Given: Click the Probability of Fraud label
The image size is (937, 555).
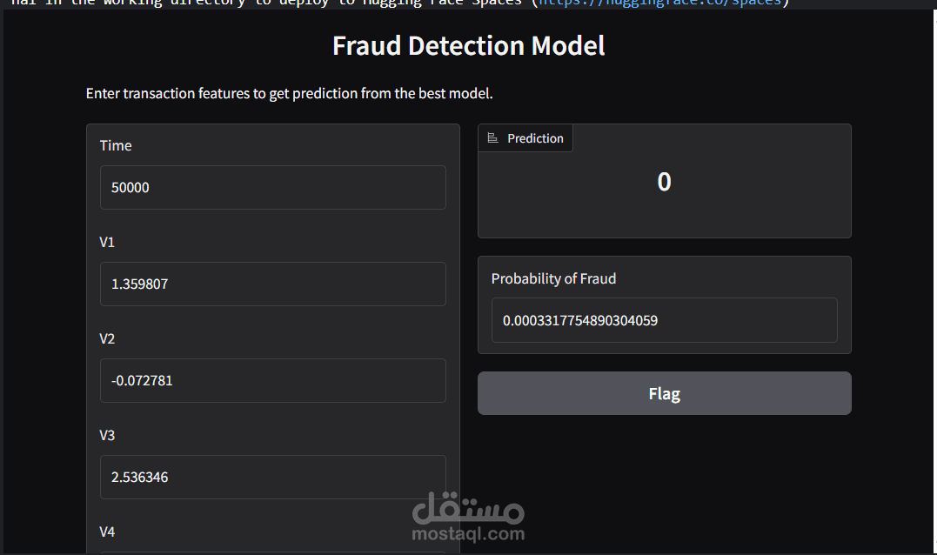Looking at the screenshot, I should (x=553, y=278).
